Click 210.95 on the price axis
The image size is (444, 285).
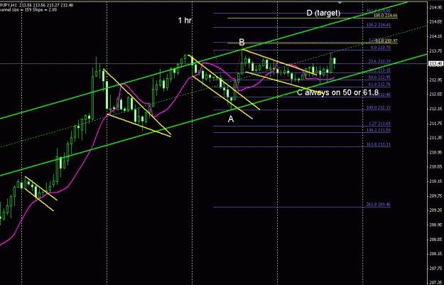[x=436, y=152]
